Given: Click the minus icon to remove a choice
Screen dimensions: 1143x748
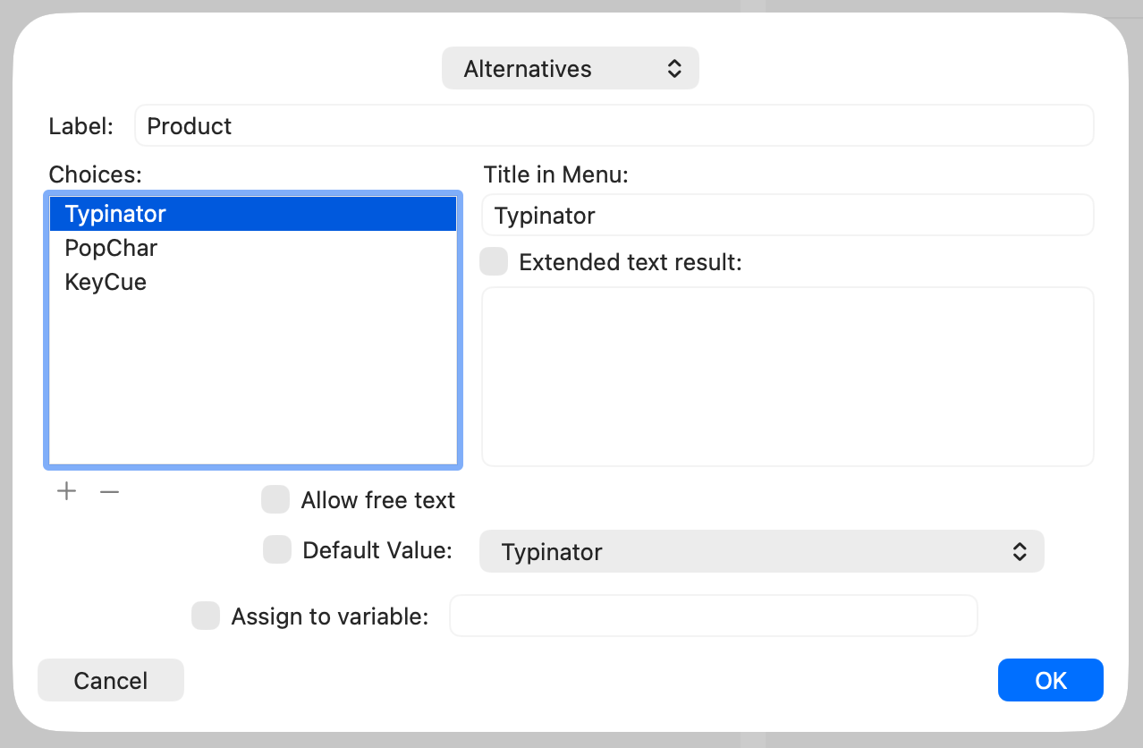Looking at the screenshot, I should point(109,491).
